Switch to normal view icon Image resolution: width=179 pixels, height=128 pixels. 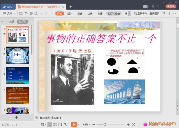click(50, 125)
